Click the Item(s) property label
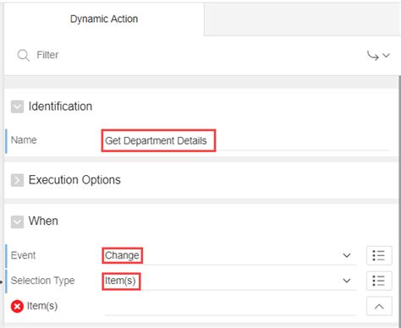The height and width of the screenshot is (328, 401). coord(42,306)
